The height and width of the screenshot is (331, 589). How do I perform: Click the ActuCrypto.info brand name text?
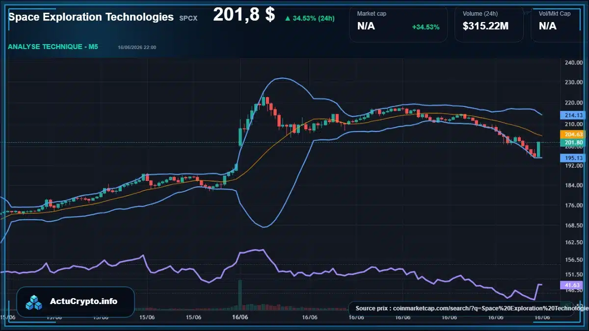[x=84, y=302]
